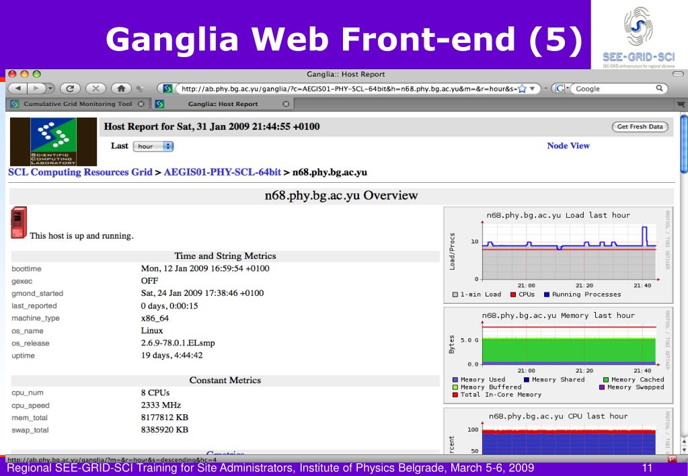Click the cpu_num value '8 CPUs'
The width and height of the screenshot is (688, 476).
tap(155, 393)
